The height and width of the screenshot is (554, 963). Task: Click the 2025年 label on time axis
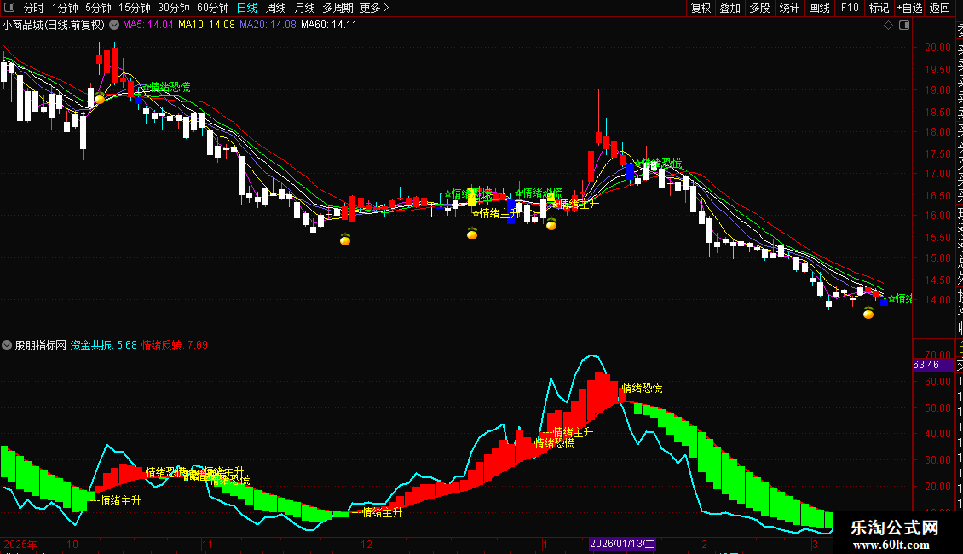click(20, 544)
